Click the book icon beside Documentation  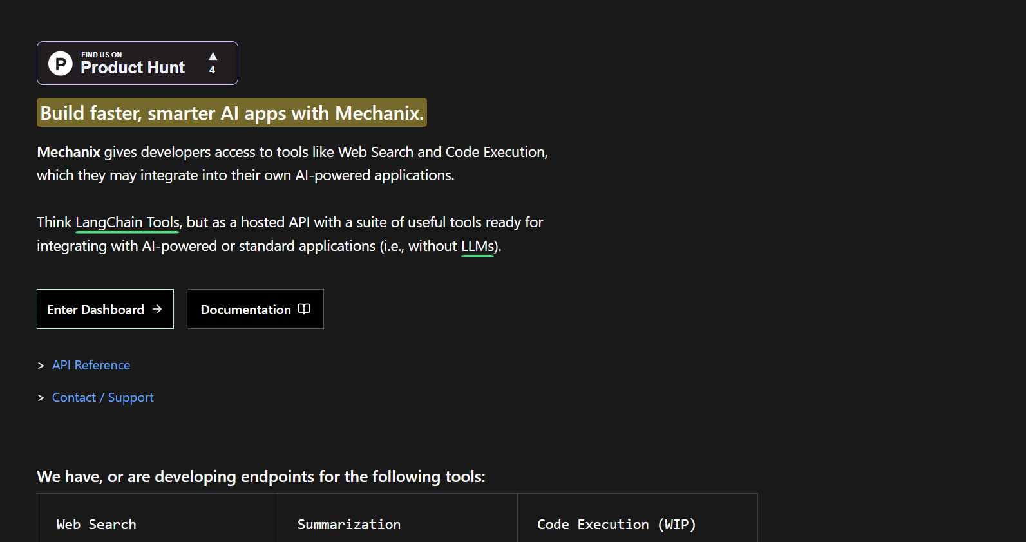pyautogui.click(x=304, y=309)
